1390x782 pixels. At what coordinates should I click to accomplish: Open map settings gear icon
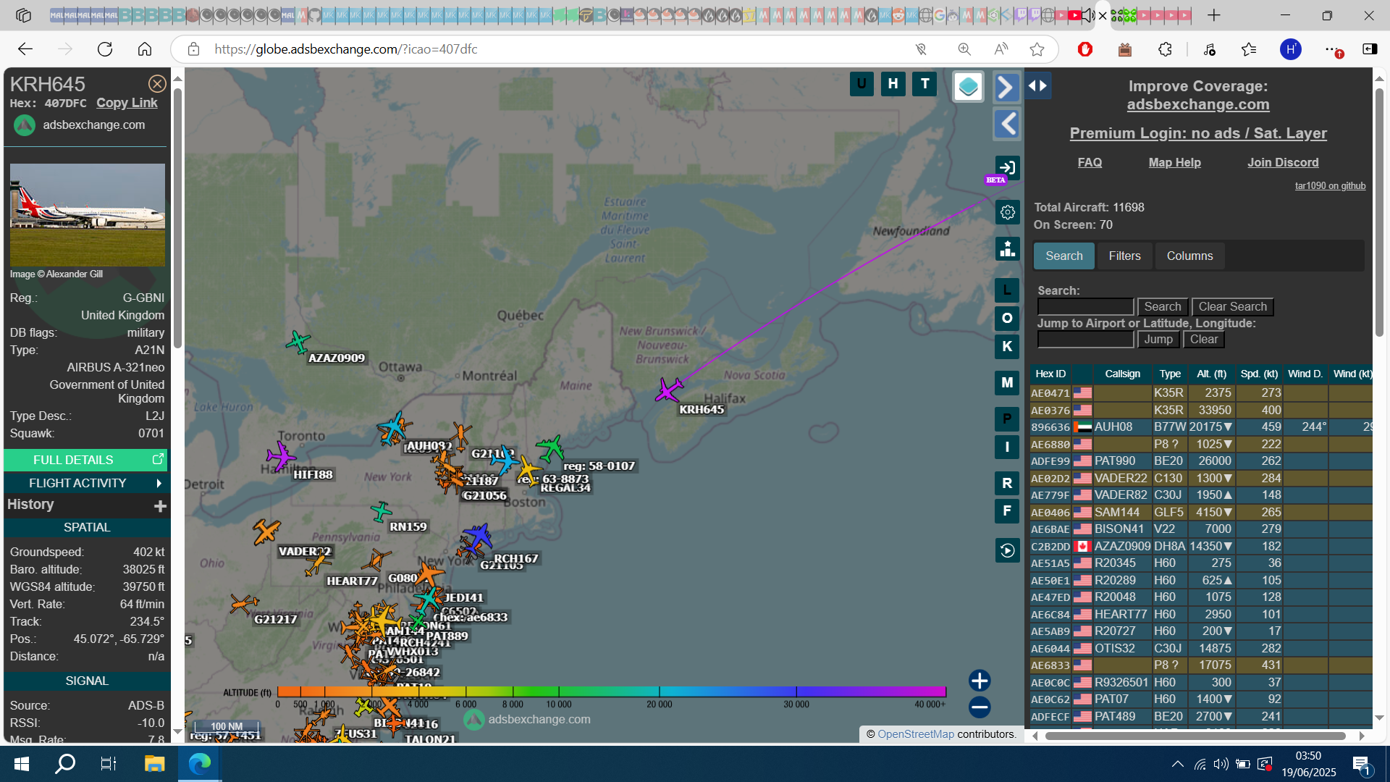coord(1007,212)
